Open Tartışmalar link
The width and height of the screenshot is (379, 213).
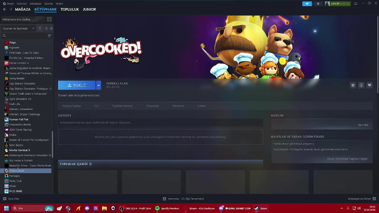(152, 106)
